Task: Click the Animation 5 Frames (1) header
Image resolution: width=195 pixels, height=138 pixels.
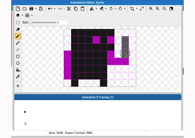Action: (x=98, y=97)
